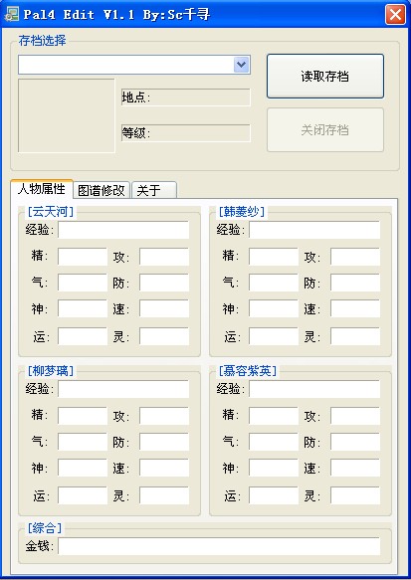The width and height of the screenshot is (411, 580).
Task: Click 云天河's 气 input field
Action: pos(83,283)
